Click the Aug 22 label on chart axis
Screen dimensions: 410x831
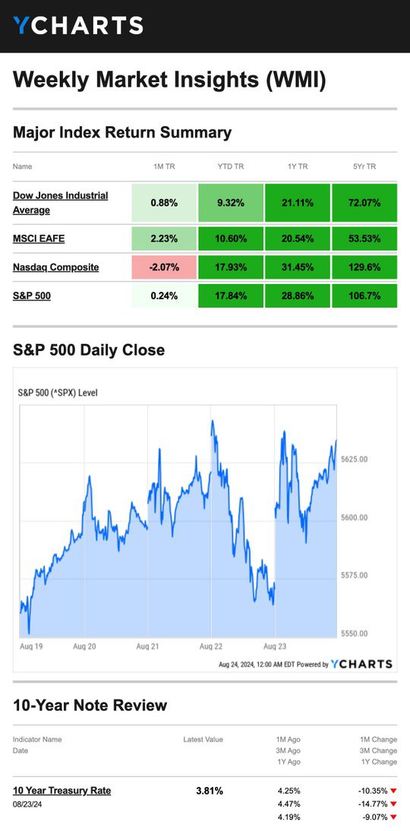[210, 646]
